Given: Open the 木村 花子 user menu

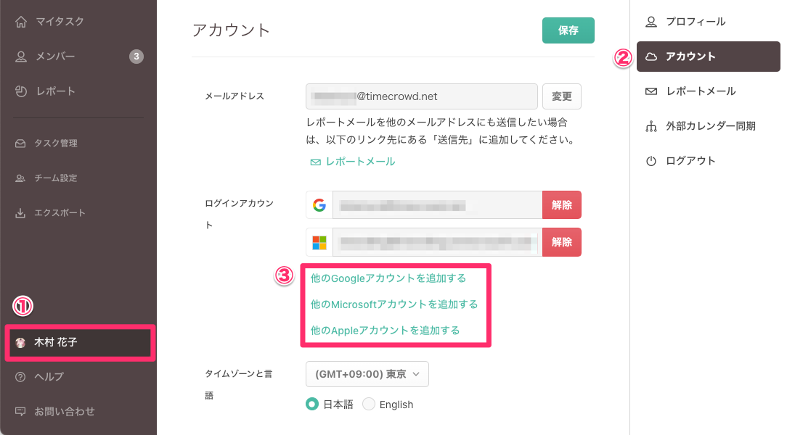Looking at the screenshot, I should point(80,342).
